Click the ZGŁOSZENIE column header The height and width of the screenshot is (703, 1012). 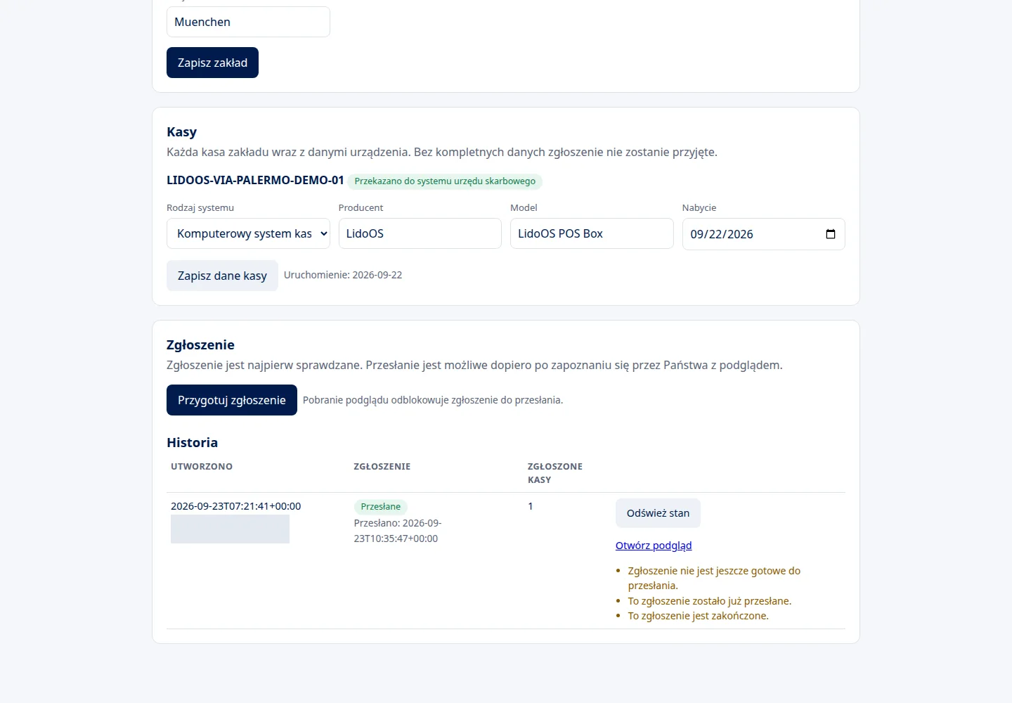(x=382, y=466)
